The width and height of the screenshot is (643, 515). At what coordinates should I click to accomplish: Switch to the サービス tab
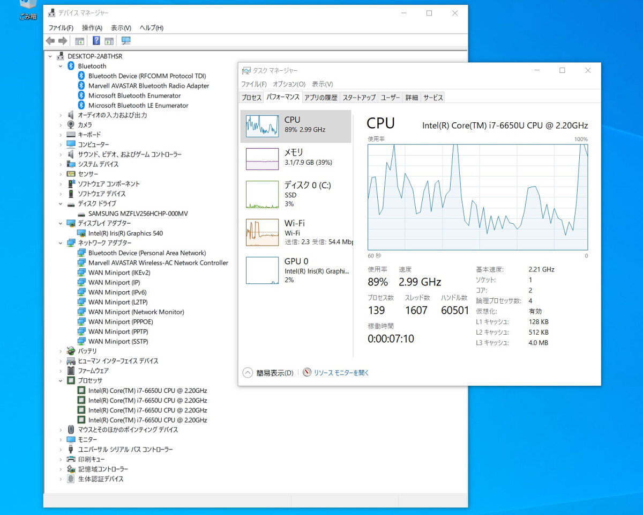(x=432, y=98)
